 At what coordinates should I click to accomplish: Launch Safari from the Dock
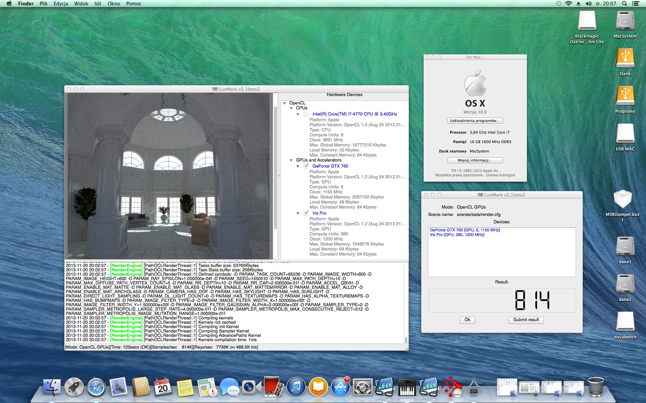(x=96, y=387)
